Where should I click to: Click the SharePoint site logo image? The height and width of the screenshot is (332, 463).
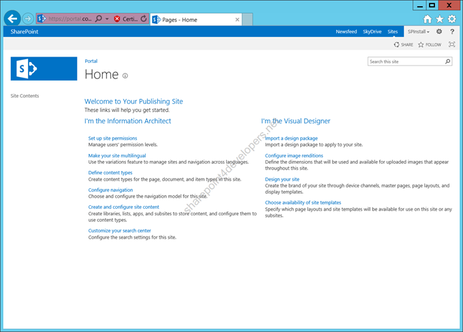tap(44, 69)
